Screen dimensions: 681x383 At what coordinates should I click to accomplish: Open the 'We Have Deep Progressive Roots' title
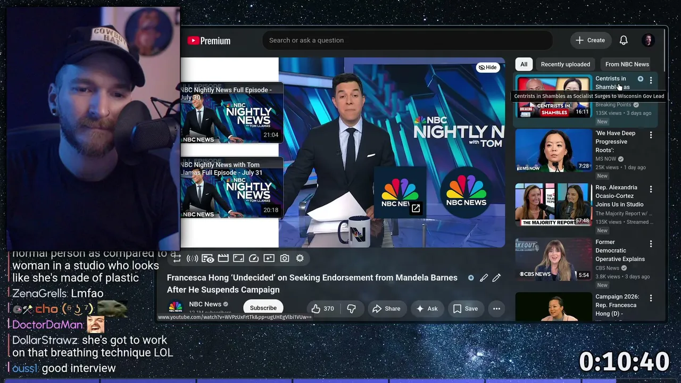coord(616,142)
